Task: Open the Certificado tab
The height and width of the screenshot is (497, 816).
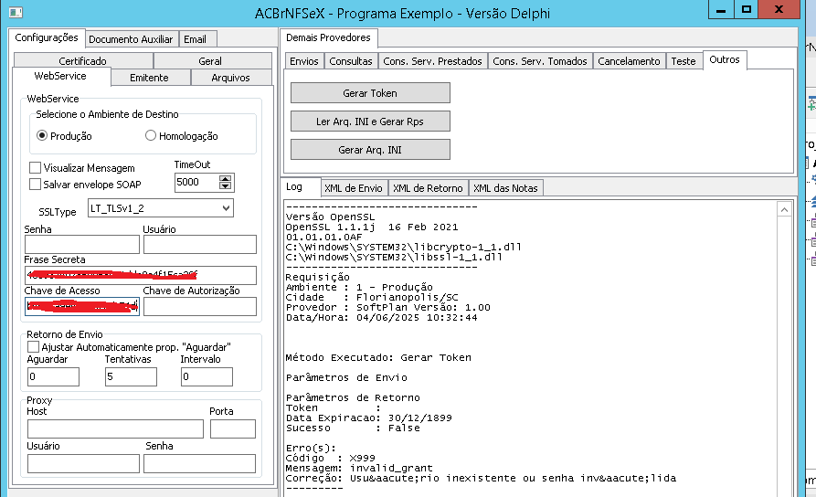Action: pos(83,61)
